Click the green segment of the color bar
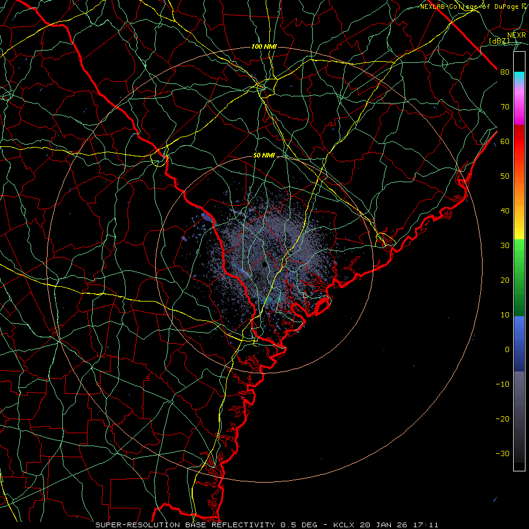The image size is (529, 529). (519, 277)
